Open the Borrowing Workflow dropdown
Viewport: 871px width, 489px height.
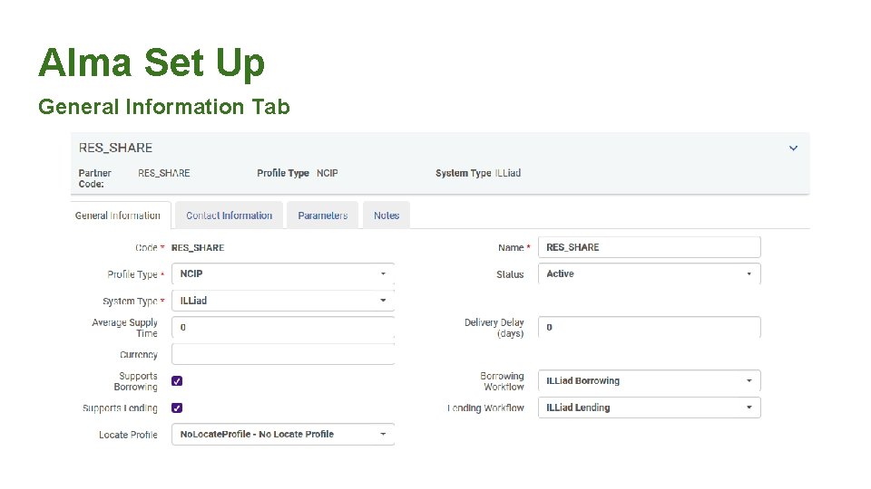coord(649,381)
